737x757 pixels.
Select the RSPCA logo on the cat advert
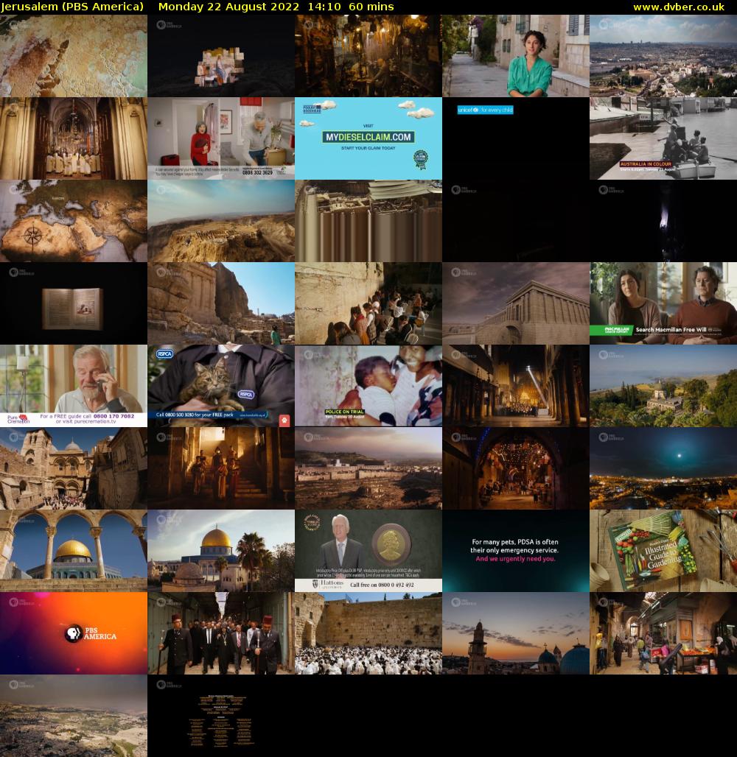166,356
